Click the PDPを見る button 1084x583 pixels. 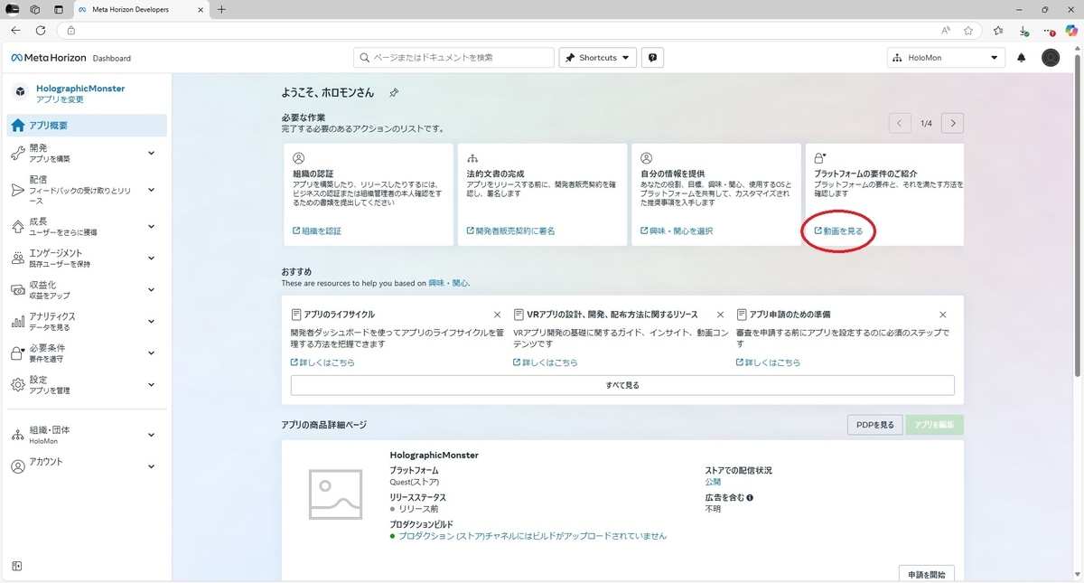pyautogui.click(x=874, y=425)
